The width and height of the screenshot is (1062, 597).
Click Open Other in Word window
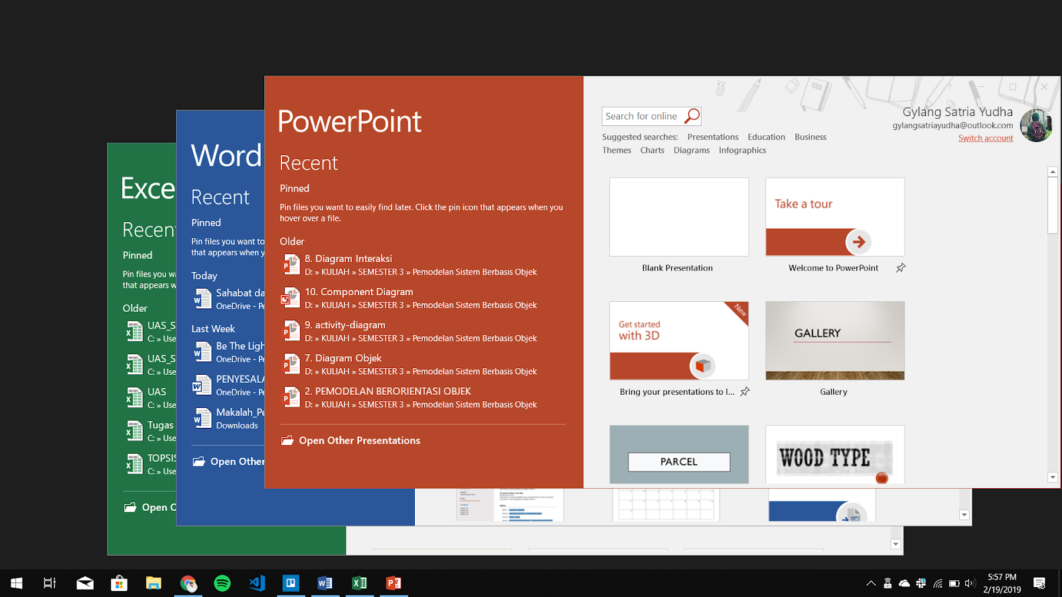[237, 462]
